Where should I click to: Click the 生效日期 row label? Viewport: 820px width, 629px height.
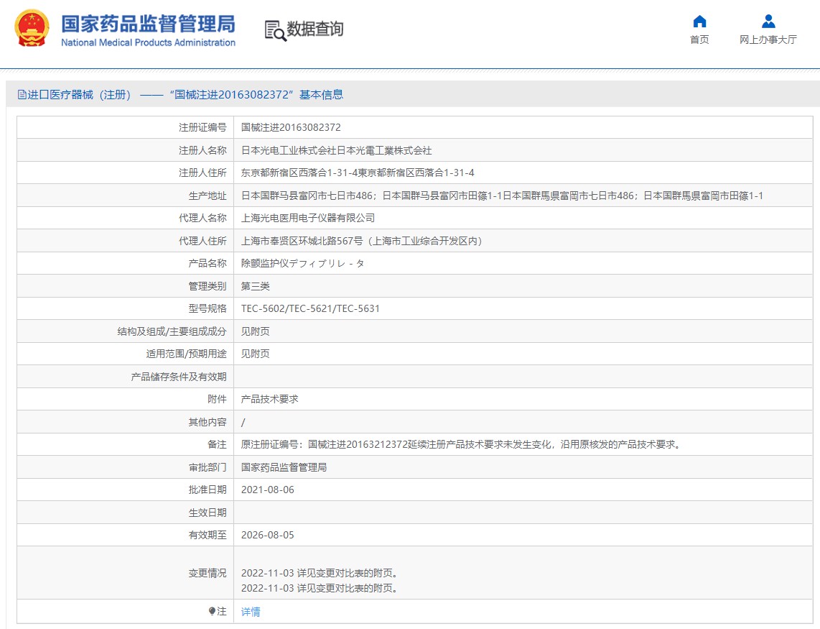208,513
